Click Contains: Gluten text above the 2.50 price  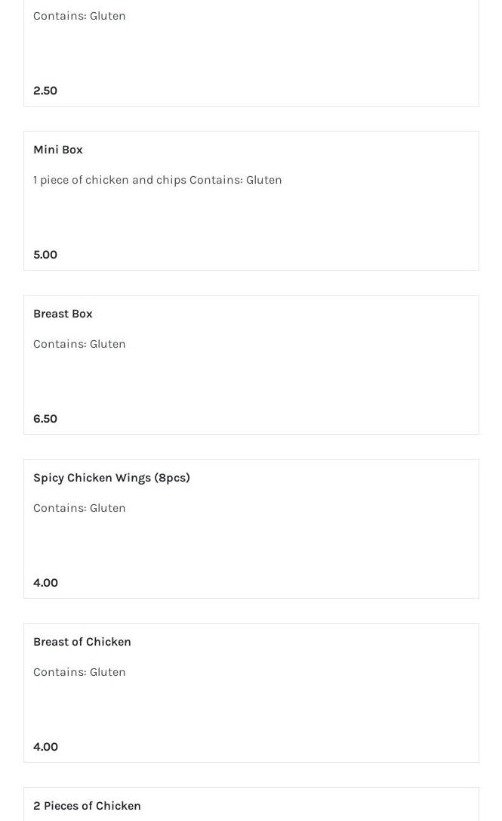(x=79, y=16)
